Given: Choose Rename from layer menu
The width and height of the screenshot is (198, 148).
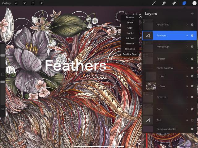Looking at the screenshot, I should [x=130, y=17].
